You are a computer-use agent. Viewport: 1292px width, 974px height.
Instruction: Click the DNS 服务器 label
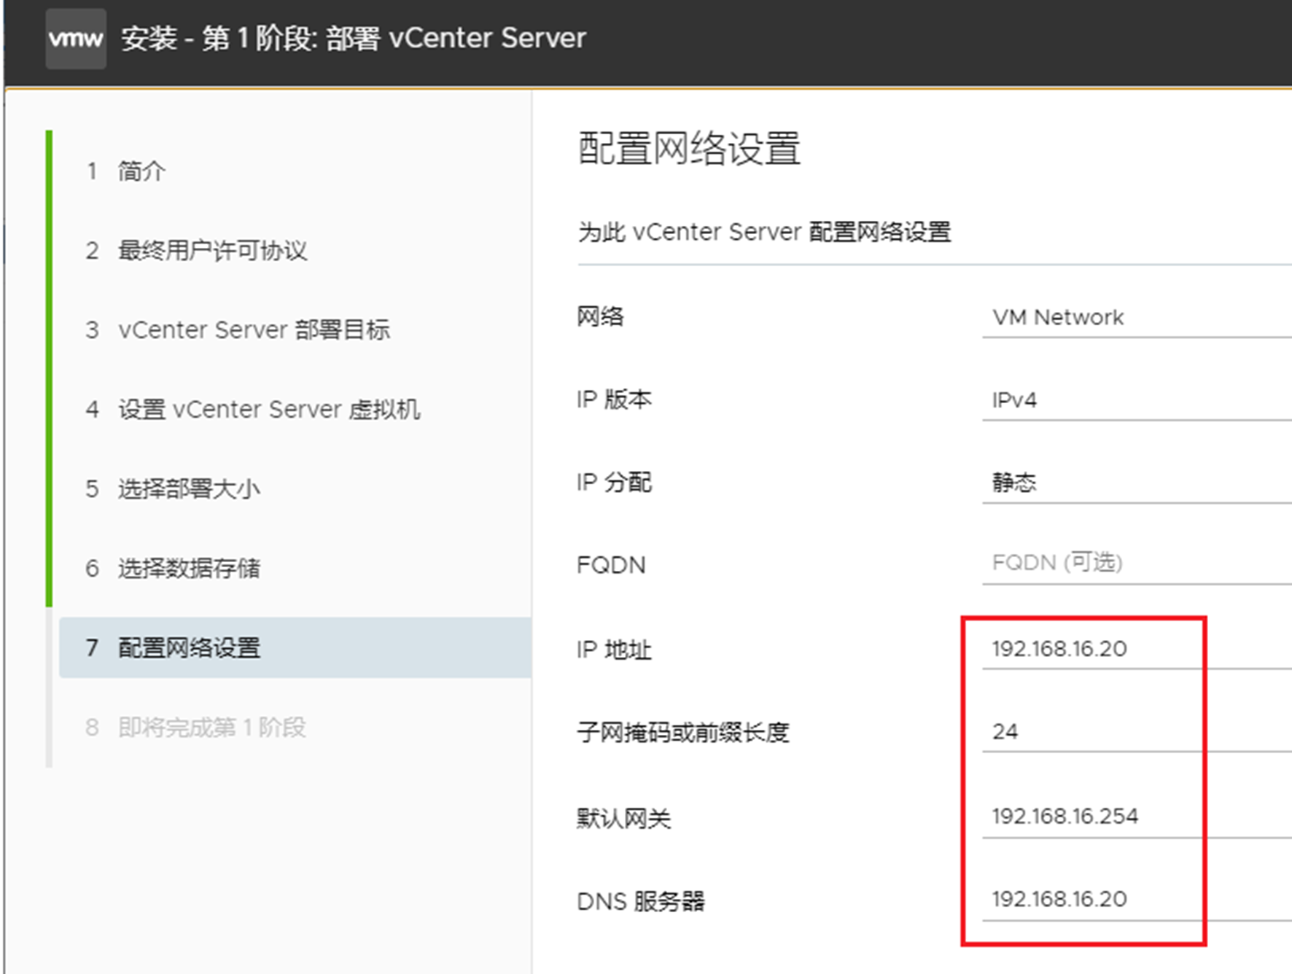coord(641,902)
